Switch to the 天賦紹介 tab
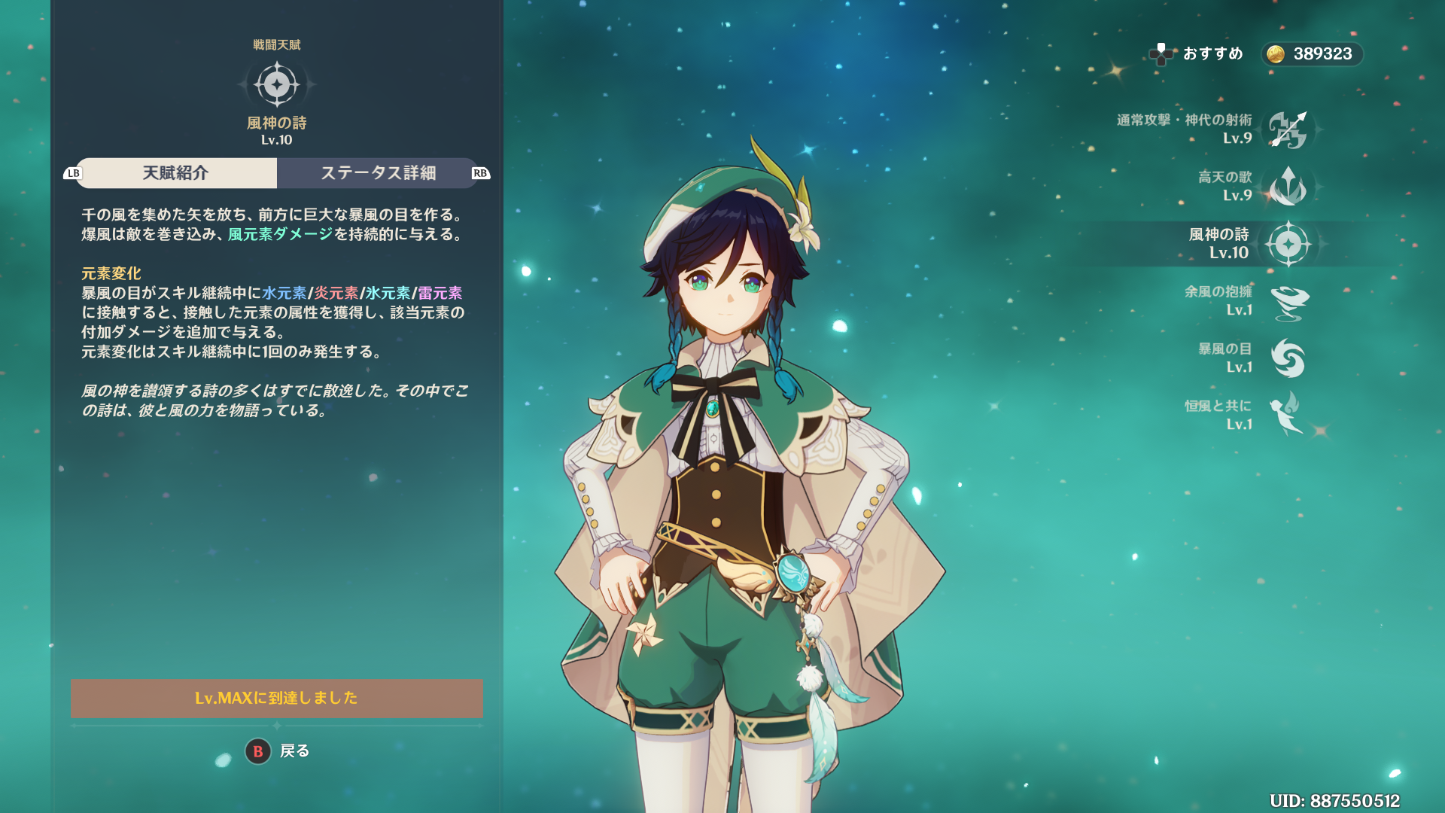The image size is (1445, 813). pyautogui.click(x=176, y=173)
